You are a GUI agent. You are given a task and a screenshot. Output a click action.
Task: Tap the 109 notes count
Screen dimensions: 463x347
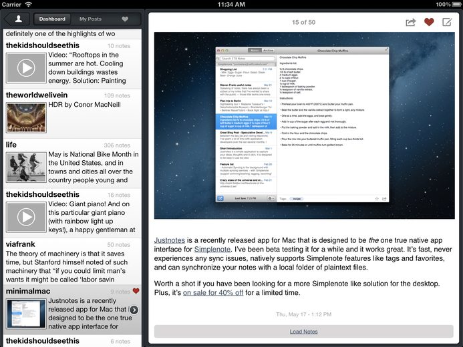[117, 96]
